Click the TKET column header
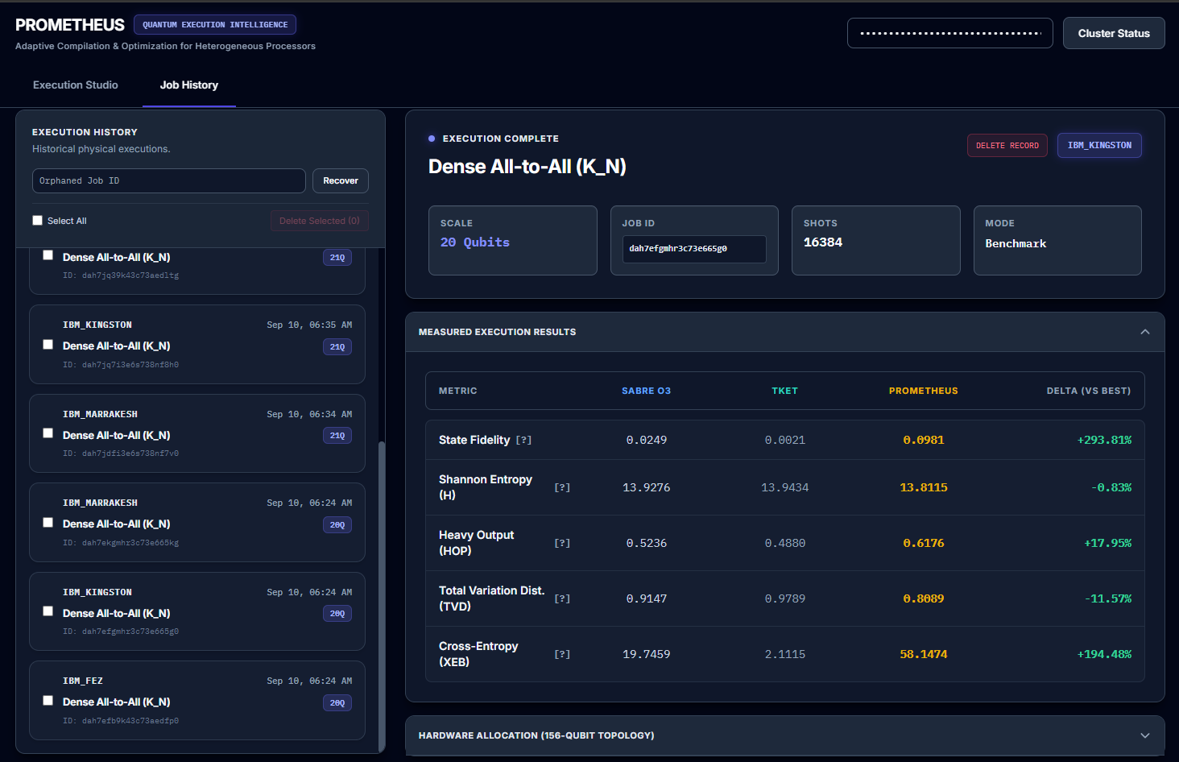 click(x=785, y=391)
